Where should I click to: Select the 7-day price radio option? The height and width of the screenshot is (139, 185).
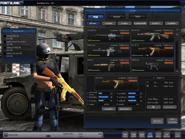point(148,86)
